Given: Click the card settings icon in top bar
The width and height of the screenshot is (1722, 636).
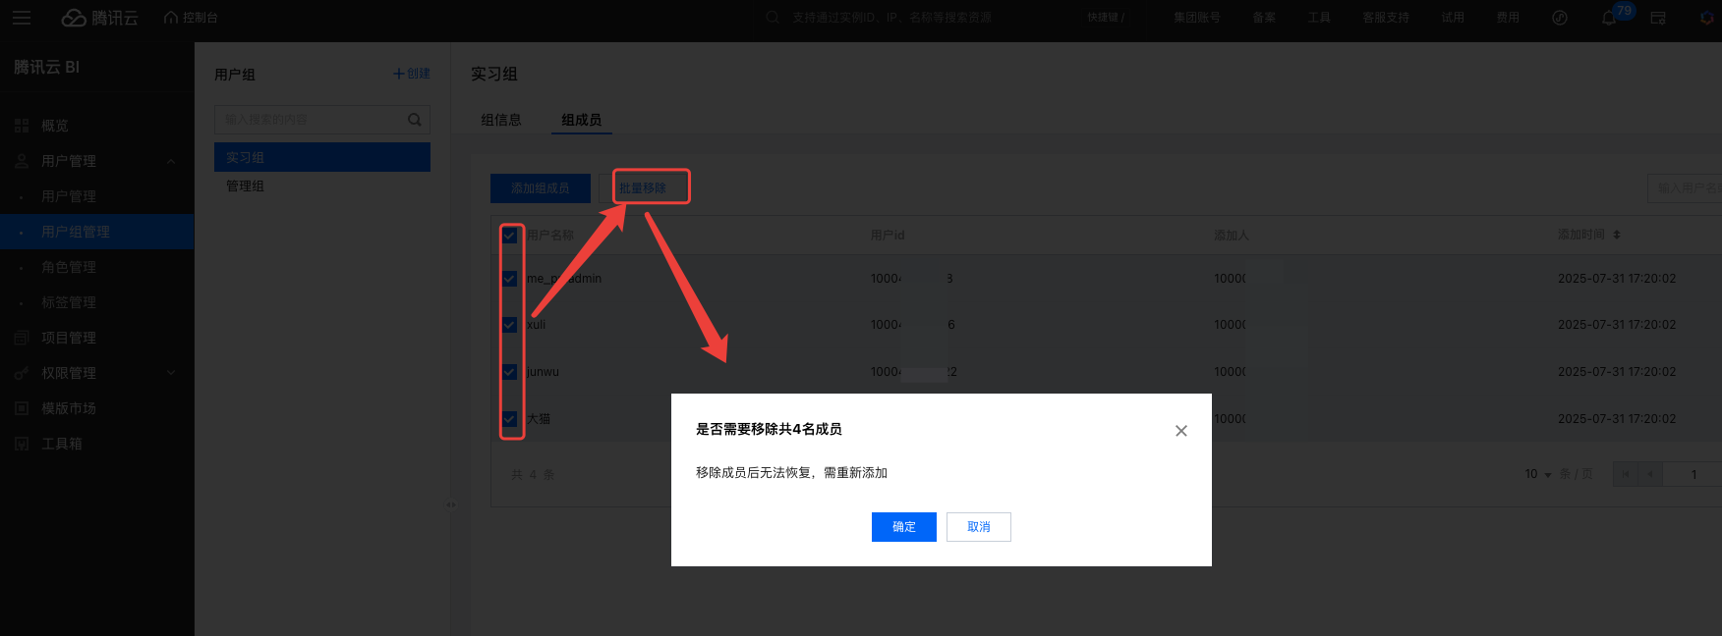Looking at the screenshot, I should point(1658,18).
